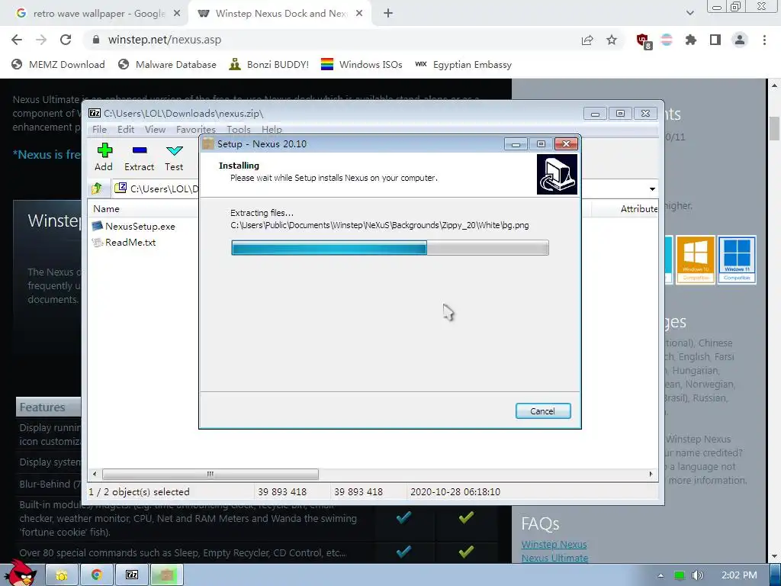Click the Chrome forward arrow
This screenshot has width=781, height=586.
[41, 40]
